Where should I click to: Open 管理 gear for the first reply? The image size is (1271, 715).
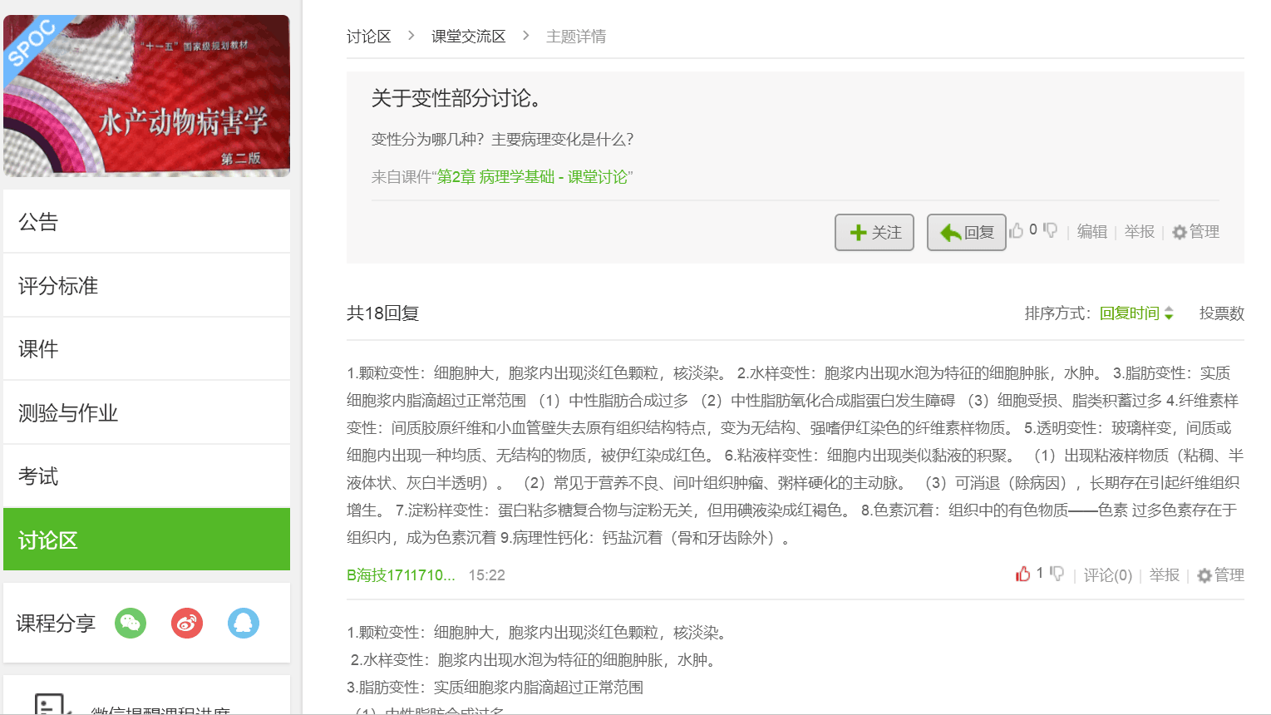coord(1220,575)
